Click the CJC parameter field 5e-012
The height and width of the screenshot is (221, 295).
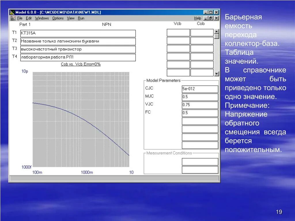click(x=200, y=89)
